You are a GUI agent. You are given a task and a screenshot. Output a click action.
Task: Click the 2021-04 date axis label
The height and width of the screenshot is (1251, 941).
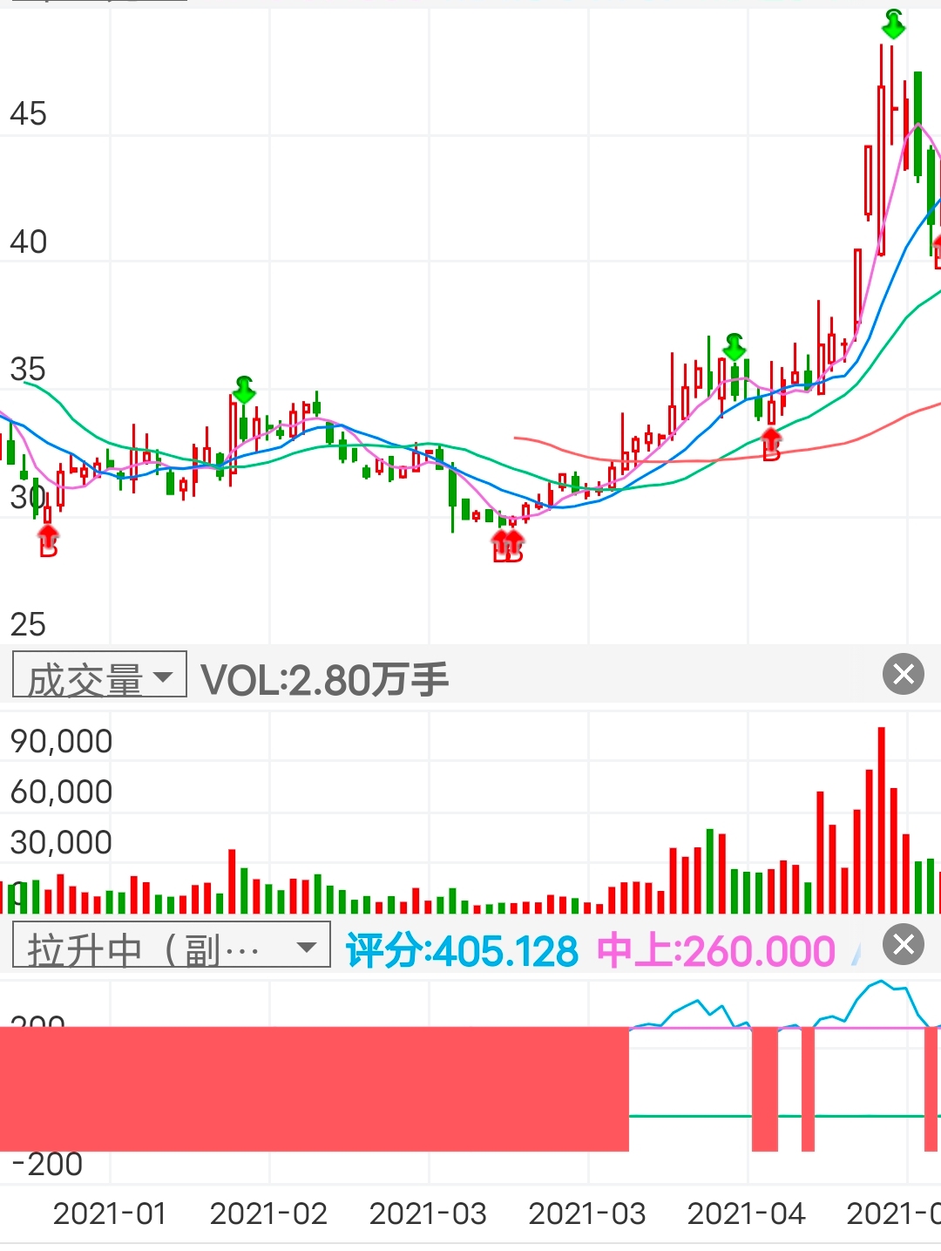[x=746, y=1214]
